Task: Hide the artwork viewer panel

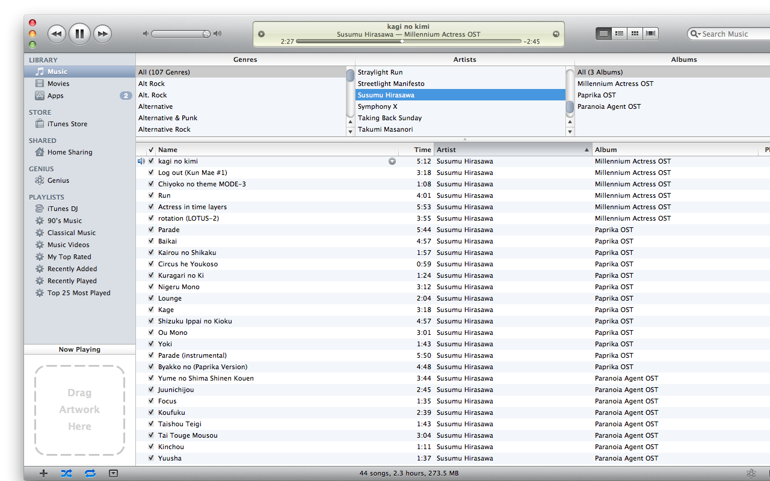Action: tap(113, 473)
